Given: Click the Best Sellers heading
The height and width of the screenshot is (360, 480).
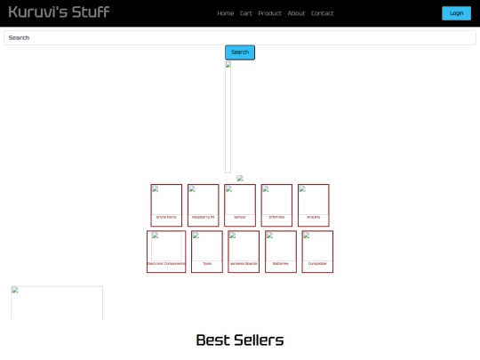Looking at the screenshot, I should (240, 340).
